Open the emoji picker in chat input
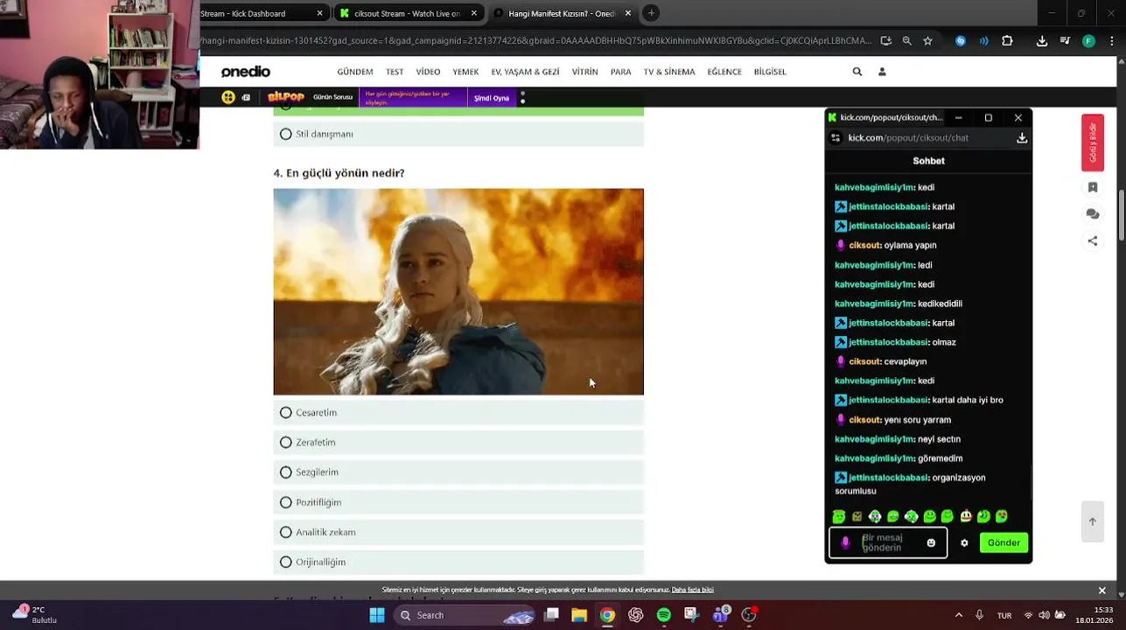Viewport: 1126px width, 630px height. [x=931, y=542]
